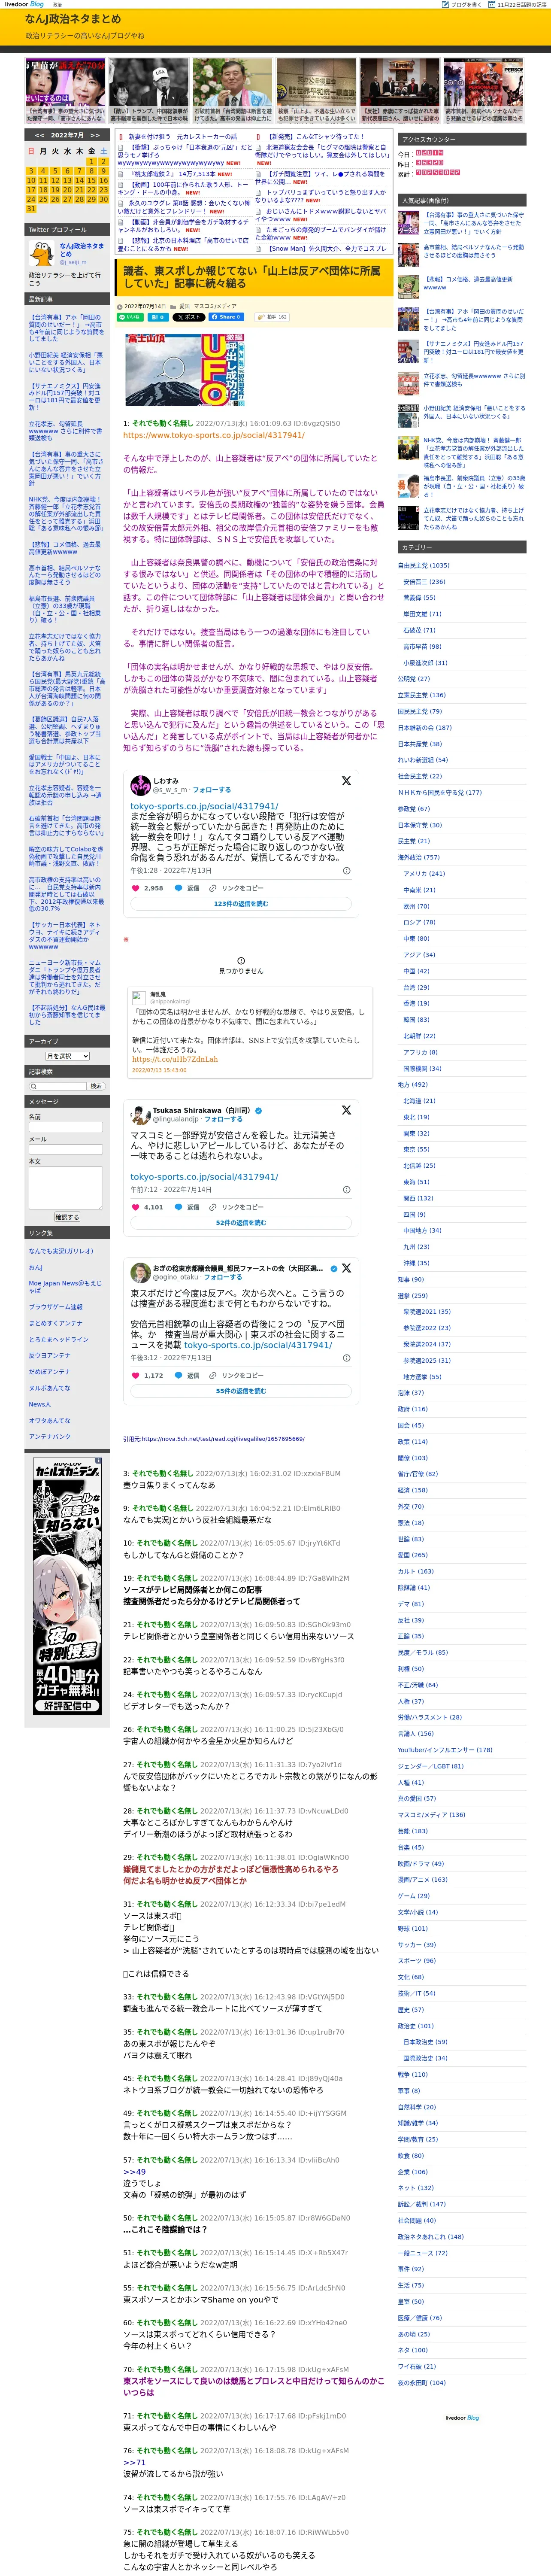Click the info icon on おぎの稔 tweet
Viewport: 551px width, 2576px height.
(347, 1358)
